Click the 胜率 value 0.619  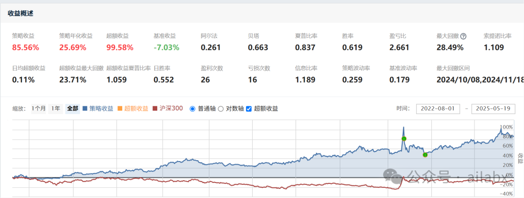coord(352,48)
